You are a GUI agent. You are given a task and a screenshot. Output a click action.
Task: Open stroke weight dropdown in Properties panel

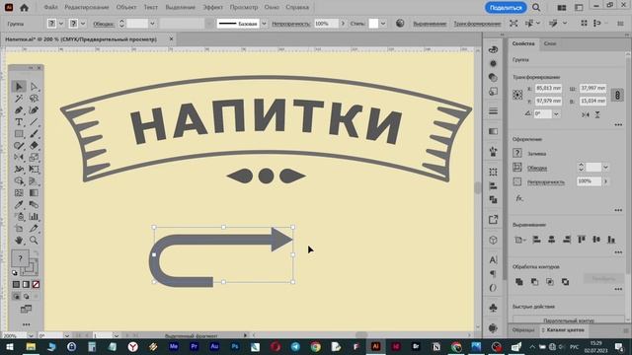point(605,167)
